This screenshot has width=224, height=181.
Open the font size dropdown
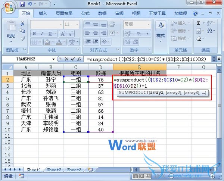click(77, 24)
